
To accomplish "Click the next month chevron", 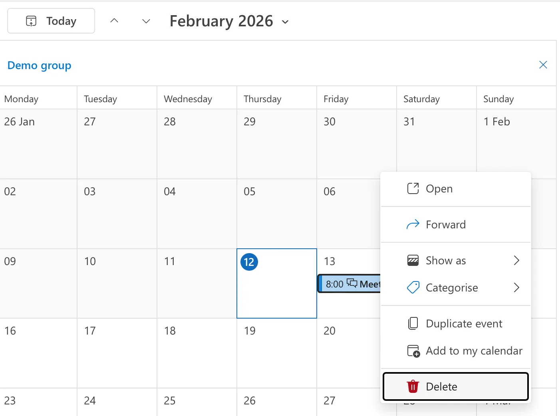I will coord(146,21).
